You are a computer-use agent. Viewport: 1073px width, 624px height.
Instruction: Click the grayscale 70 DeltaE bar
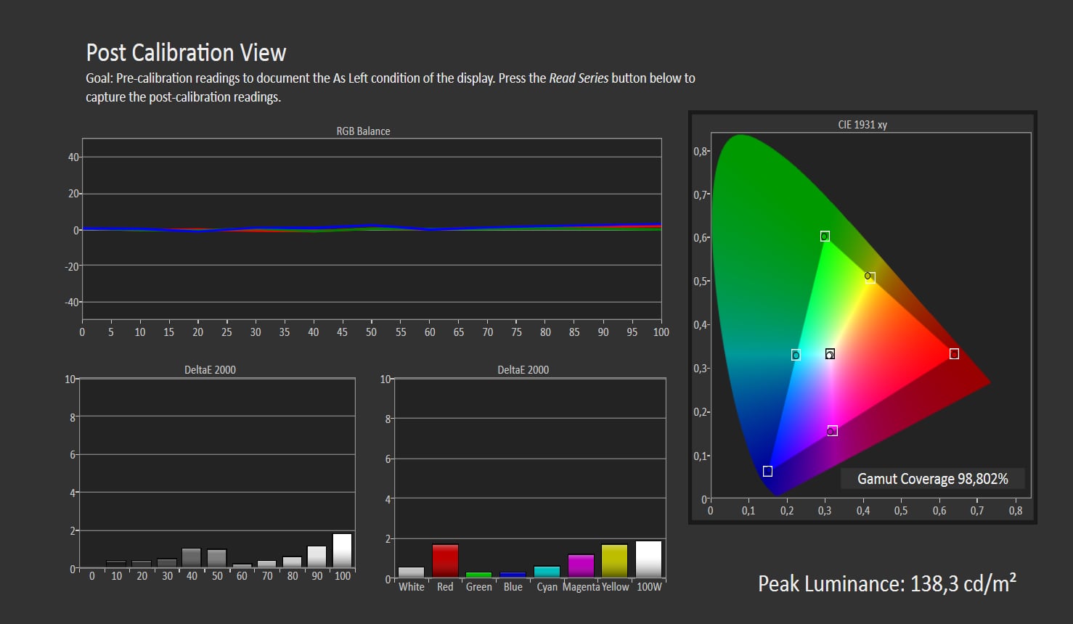pyautogui.click(x=266, y=565)
